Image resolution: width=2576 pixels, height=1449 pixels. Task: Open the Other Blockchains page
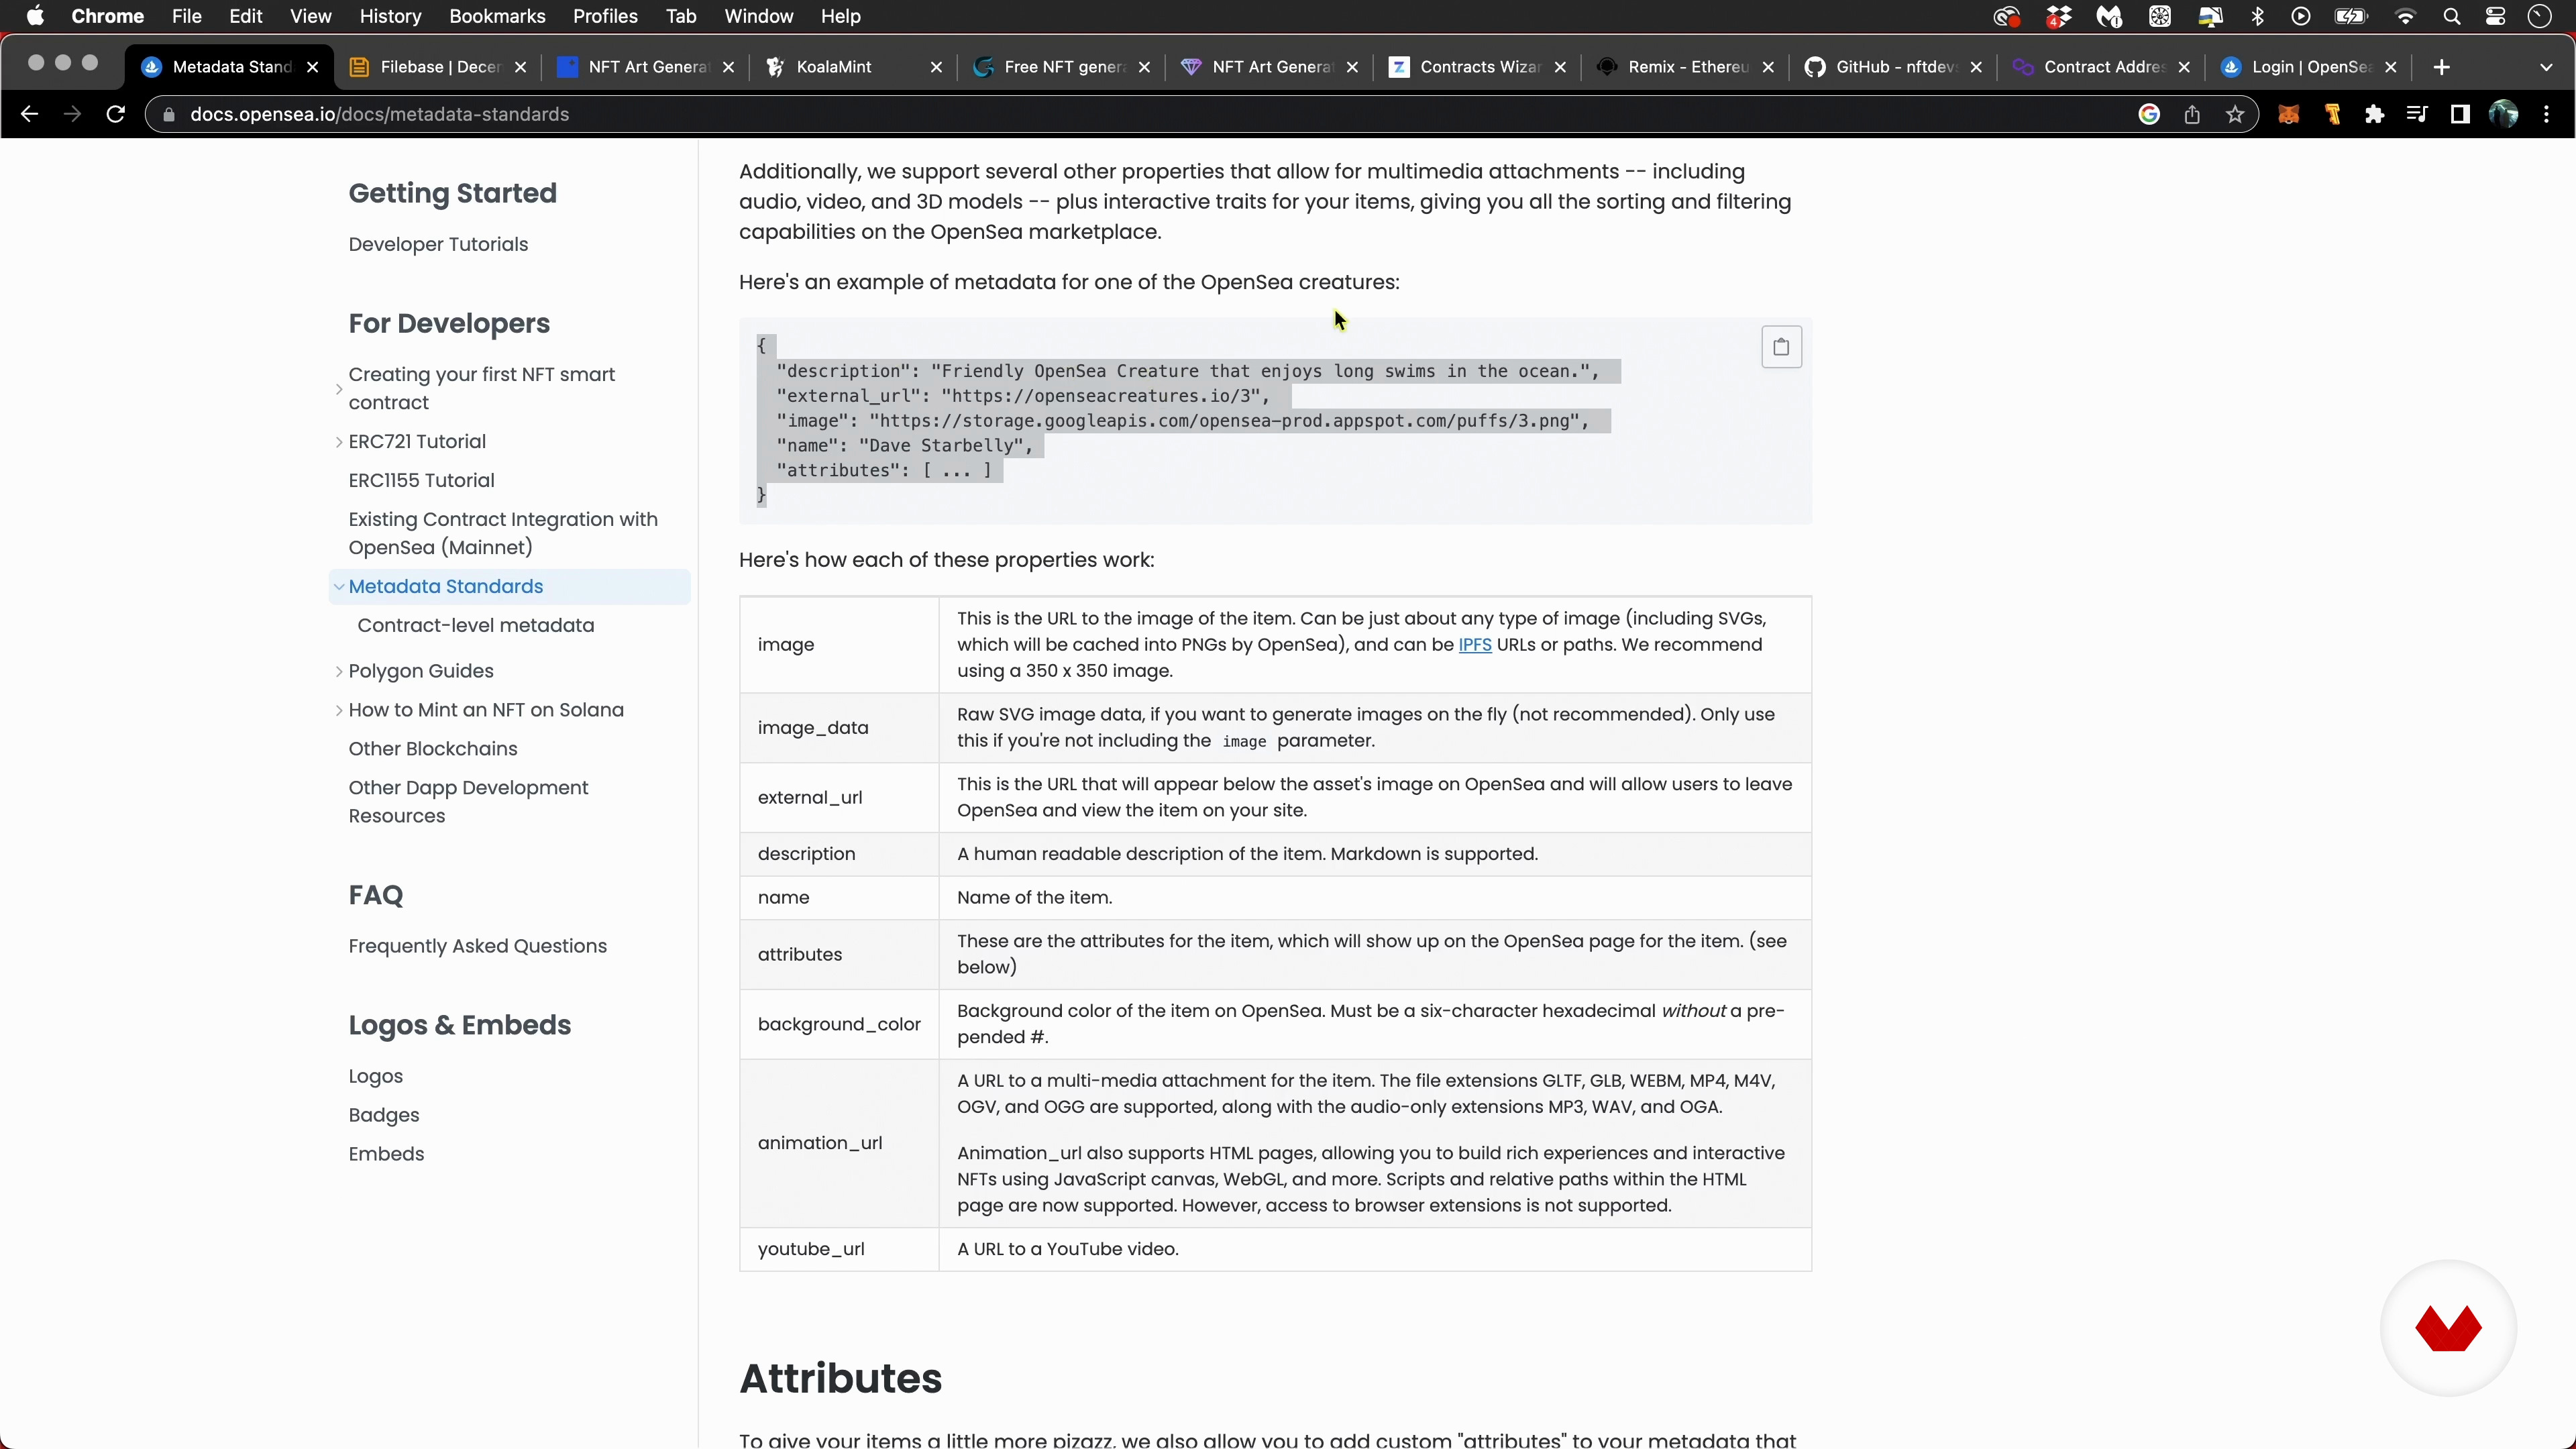point(433,750)
